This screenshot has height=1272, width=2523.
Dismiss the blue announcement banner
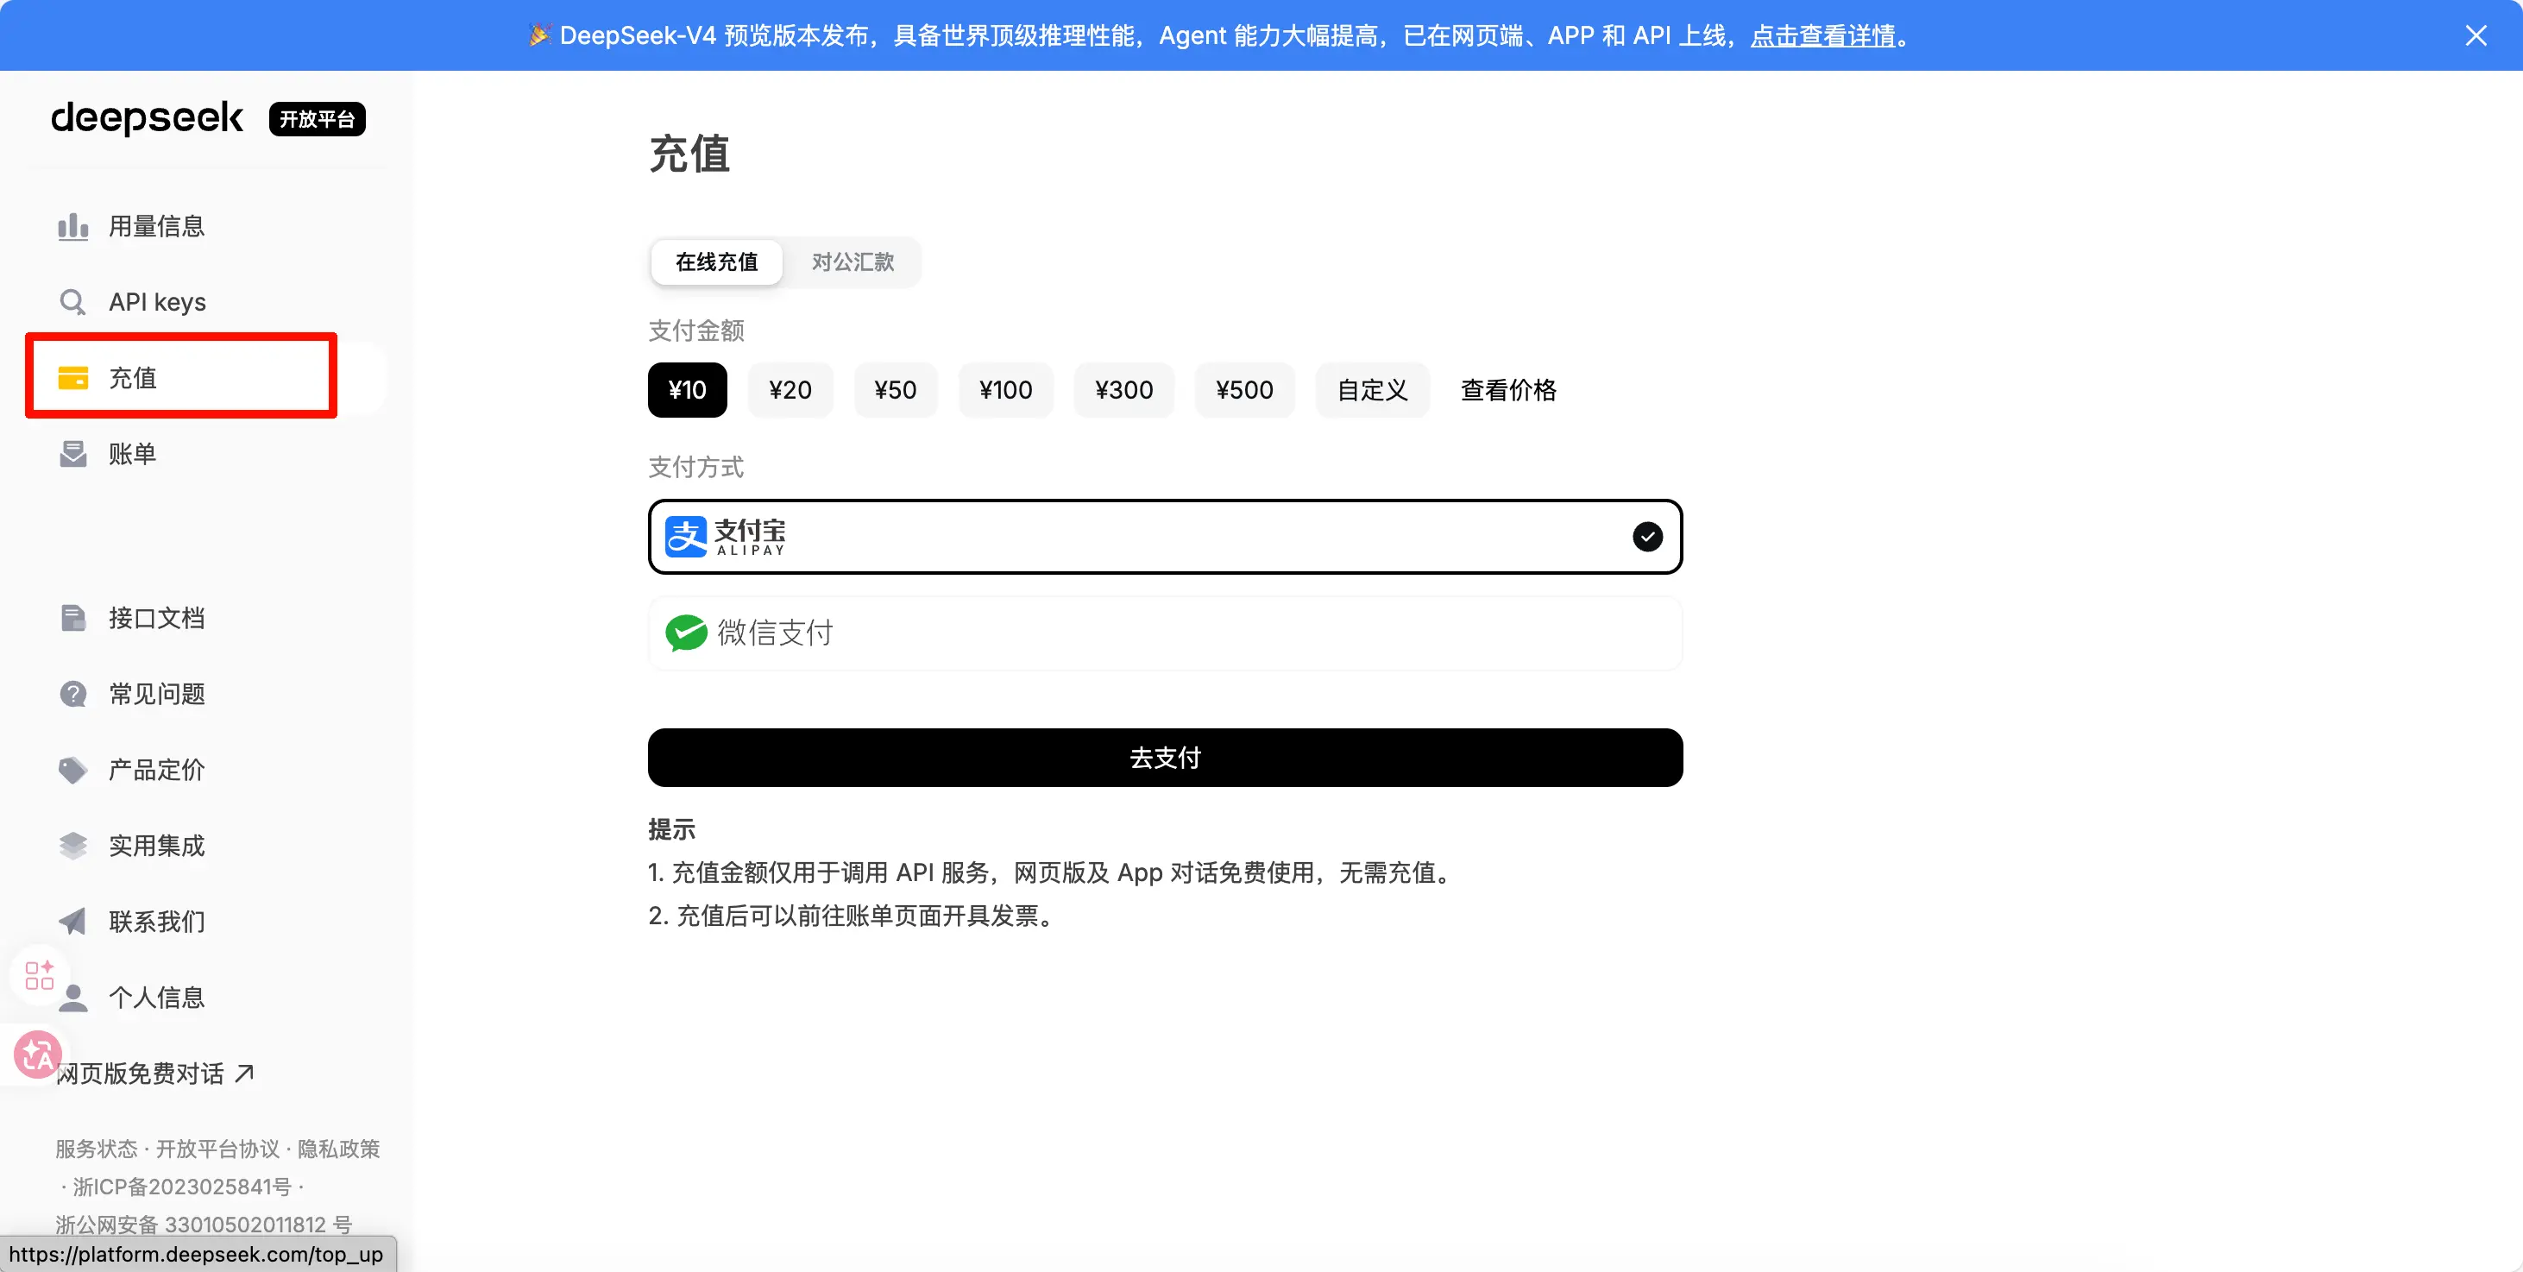[2475, 36]
